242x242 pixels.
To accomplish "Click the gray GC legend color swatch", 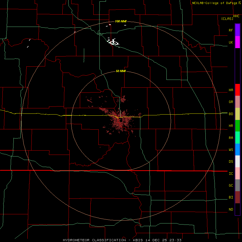I will coord(237,185).
